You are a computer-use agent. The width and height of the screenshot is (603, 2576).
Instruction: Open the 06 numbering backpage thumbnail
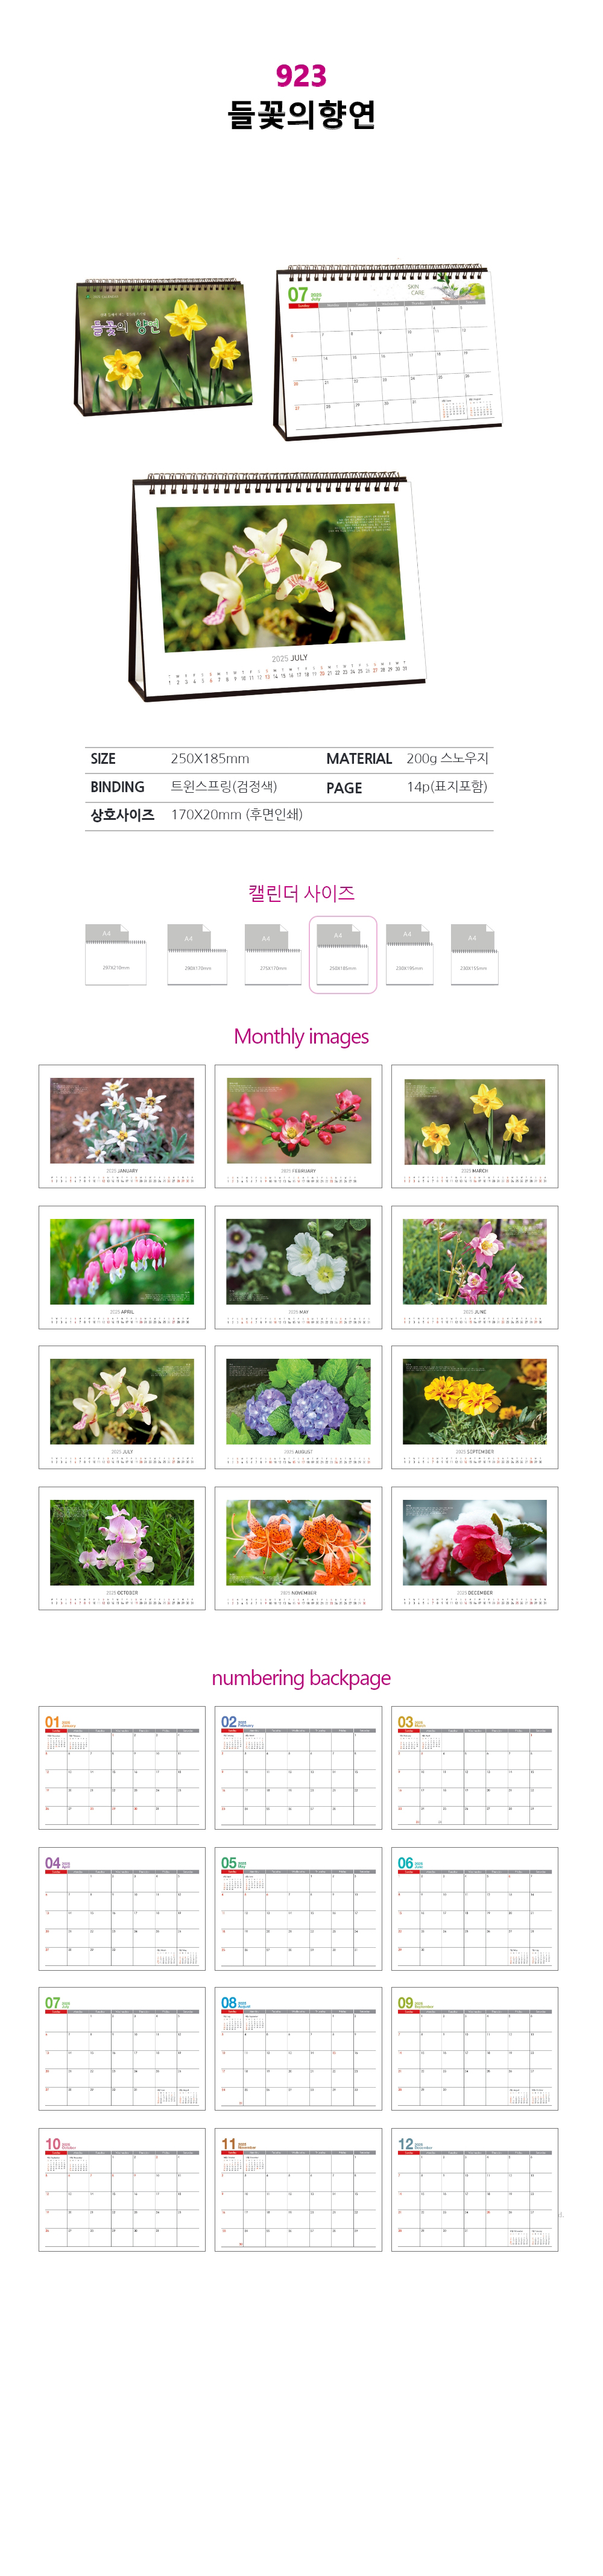(x=475, y=1909)
